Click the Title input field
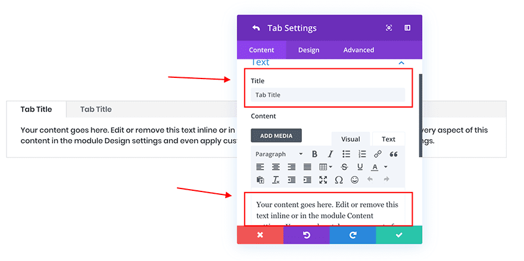The height and width of the screenshot is (261, 524). click(x=328, y=95)
